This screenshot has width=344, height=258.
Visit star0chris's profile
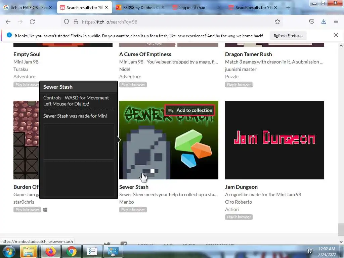click(24, 202)
